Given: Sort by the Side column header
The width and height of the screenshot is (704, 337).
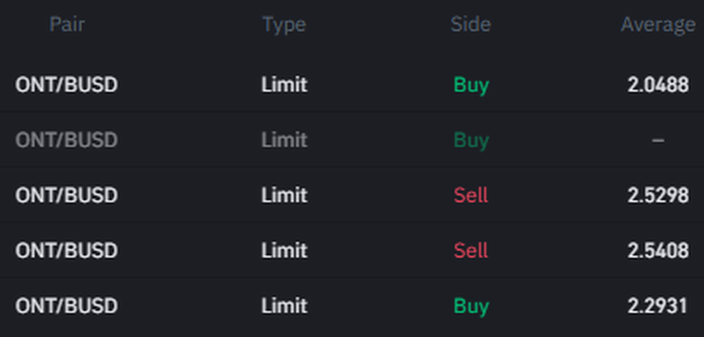Looking at the screenshot, I should (x=470, y=25).
